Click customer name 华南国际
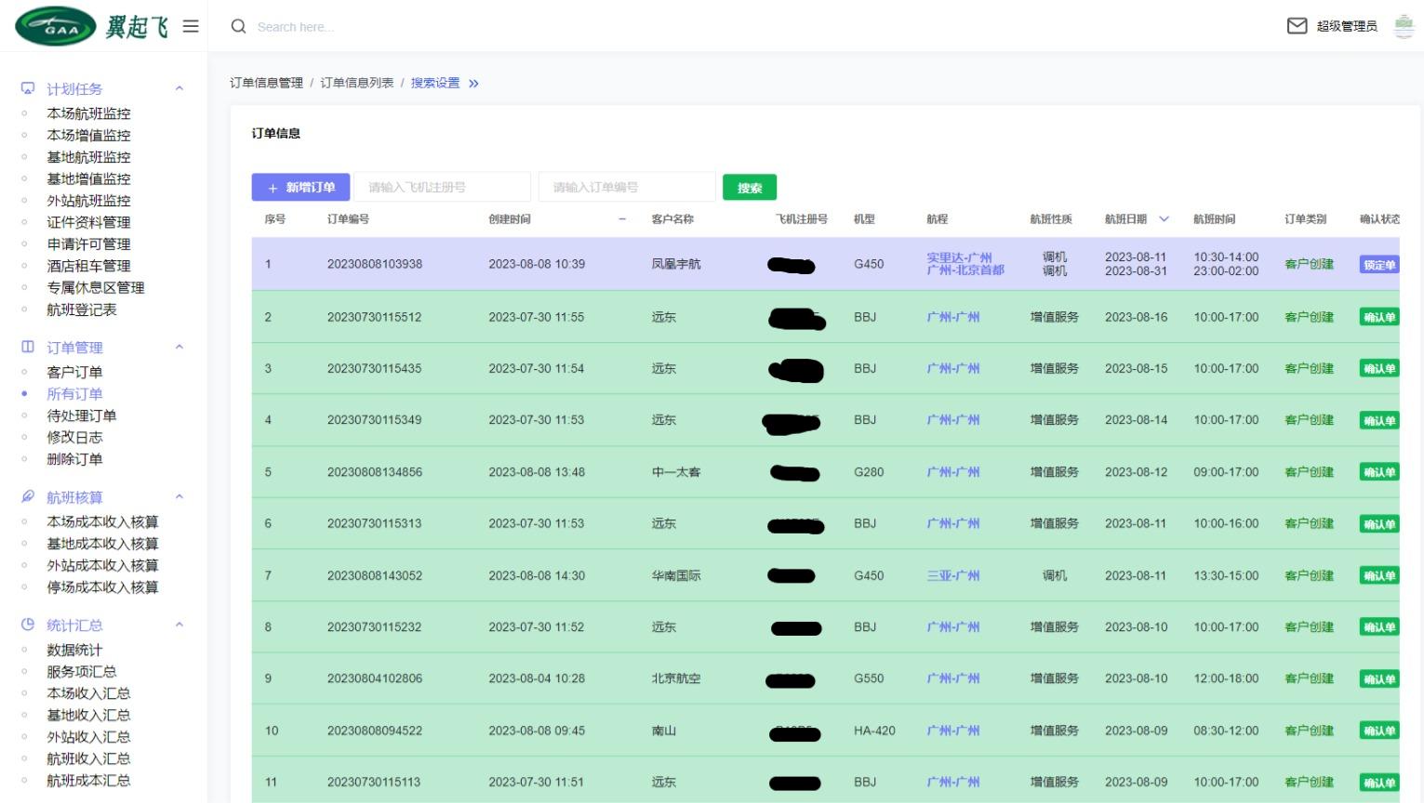Screen dimensions: 1424x803 click(676, 575)
